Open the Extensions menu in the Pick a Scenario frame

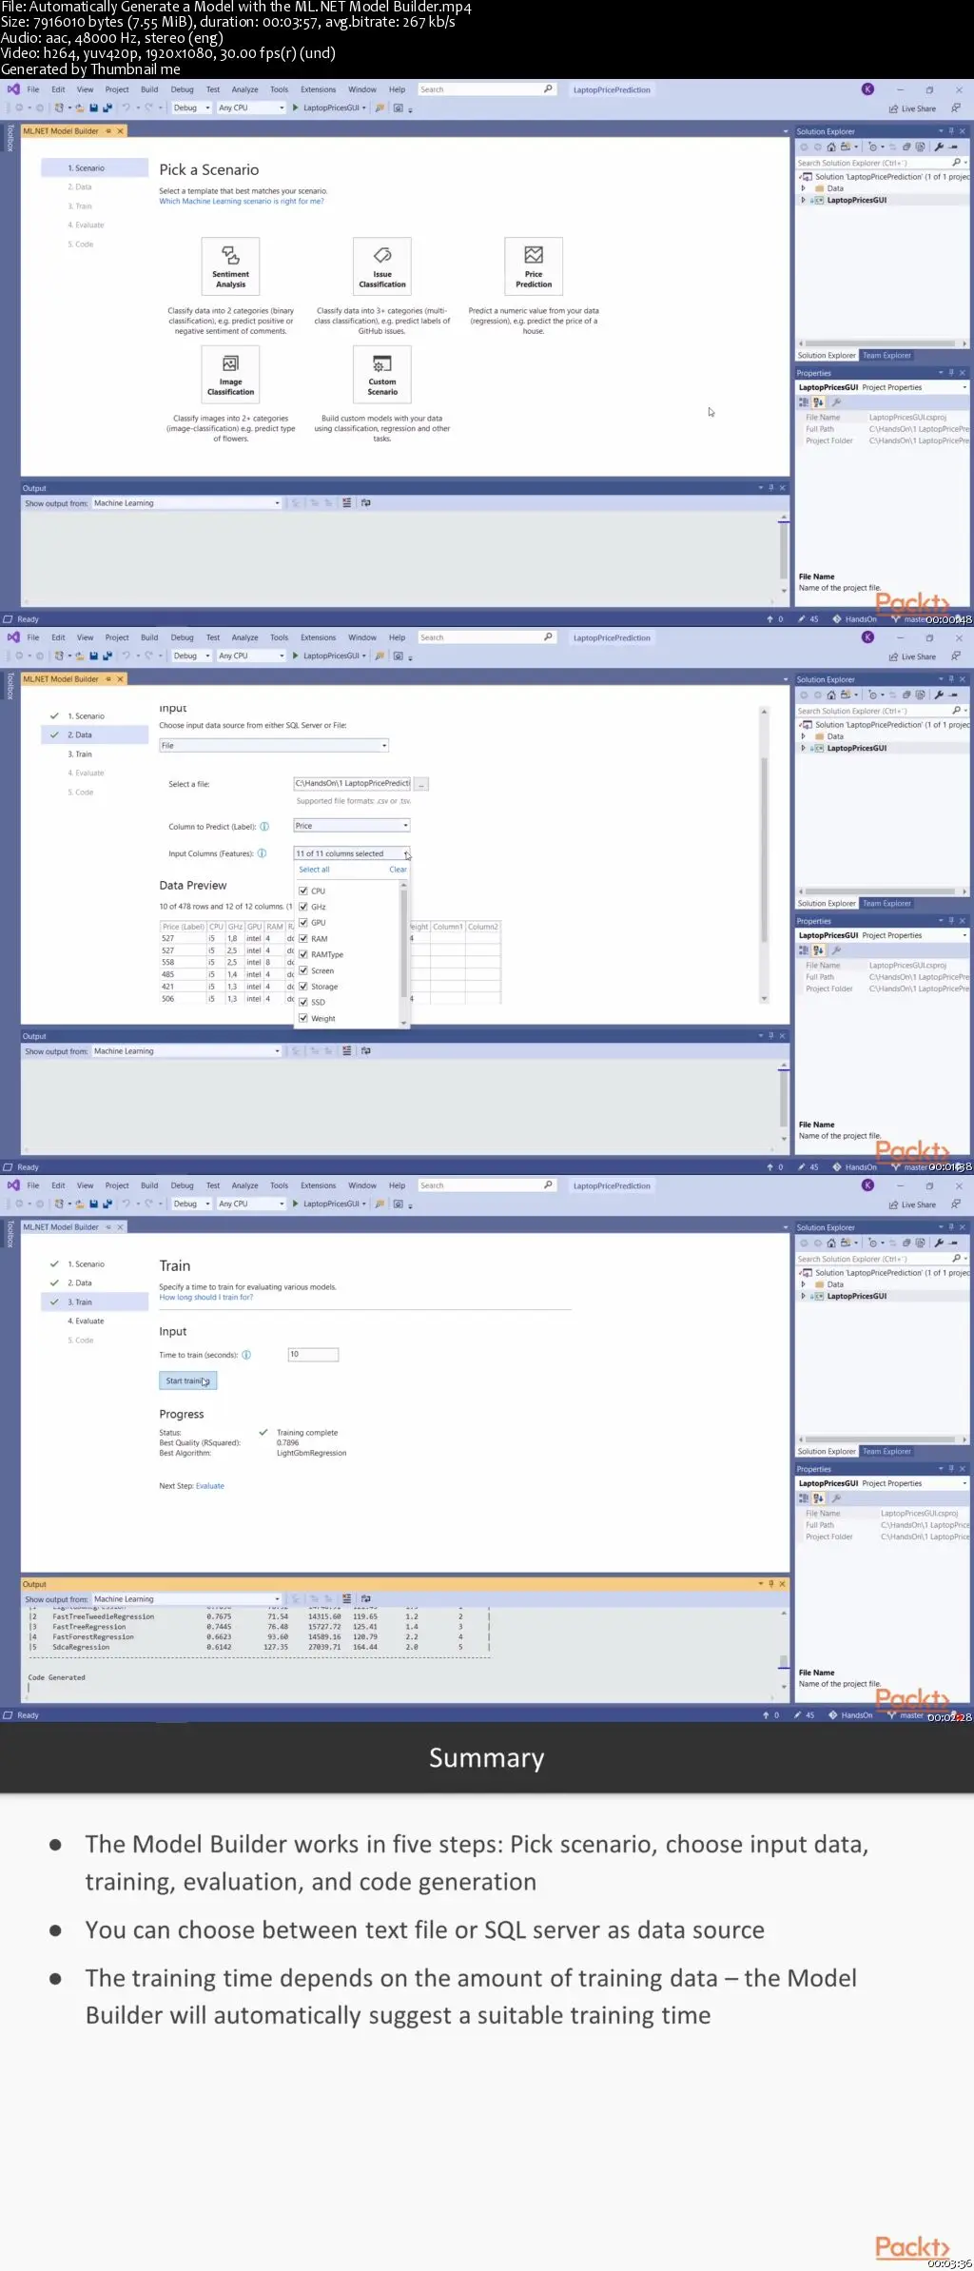tap(318, 89)
